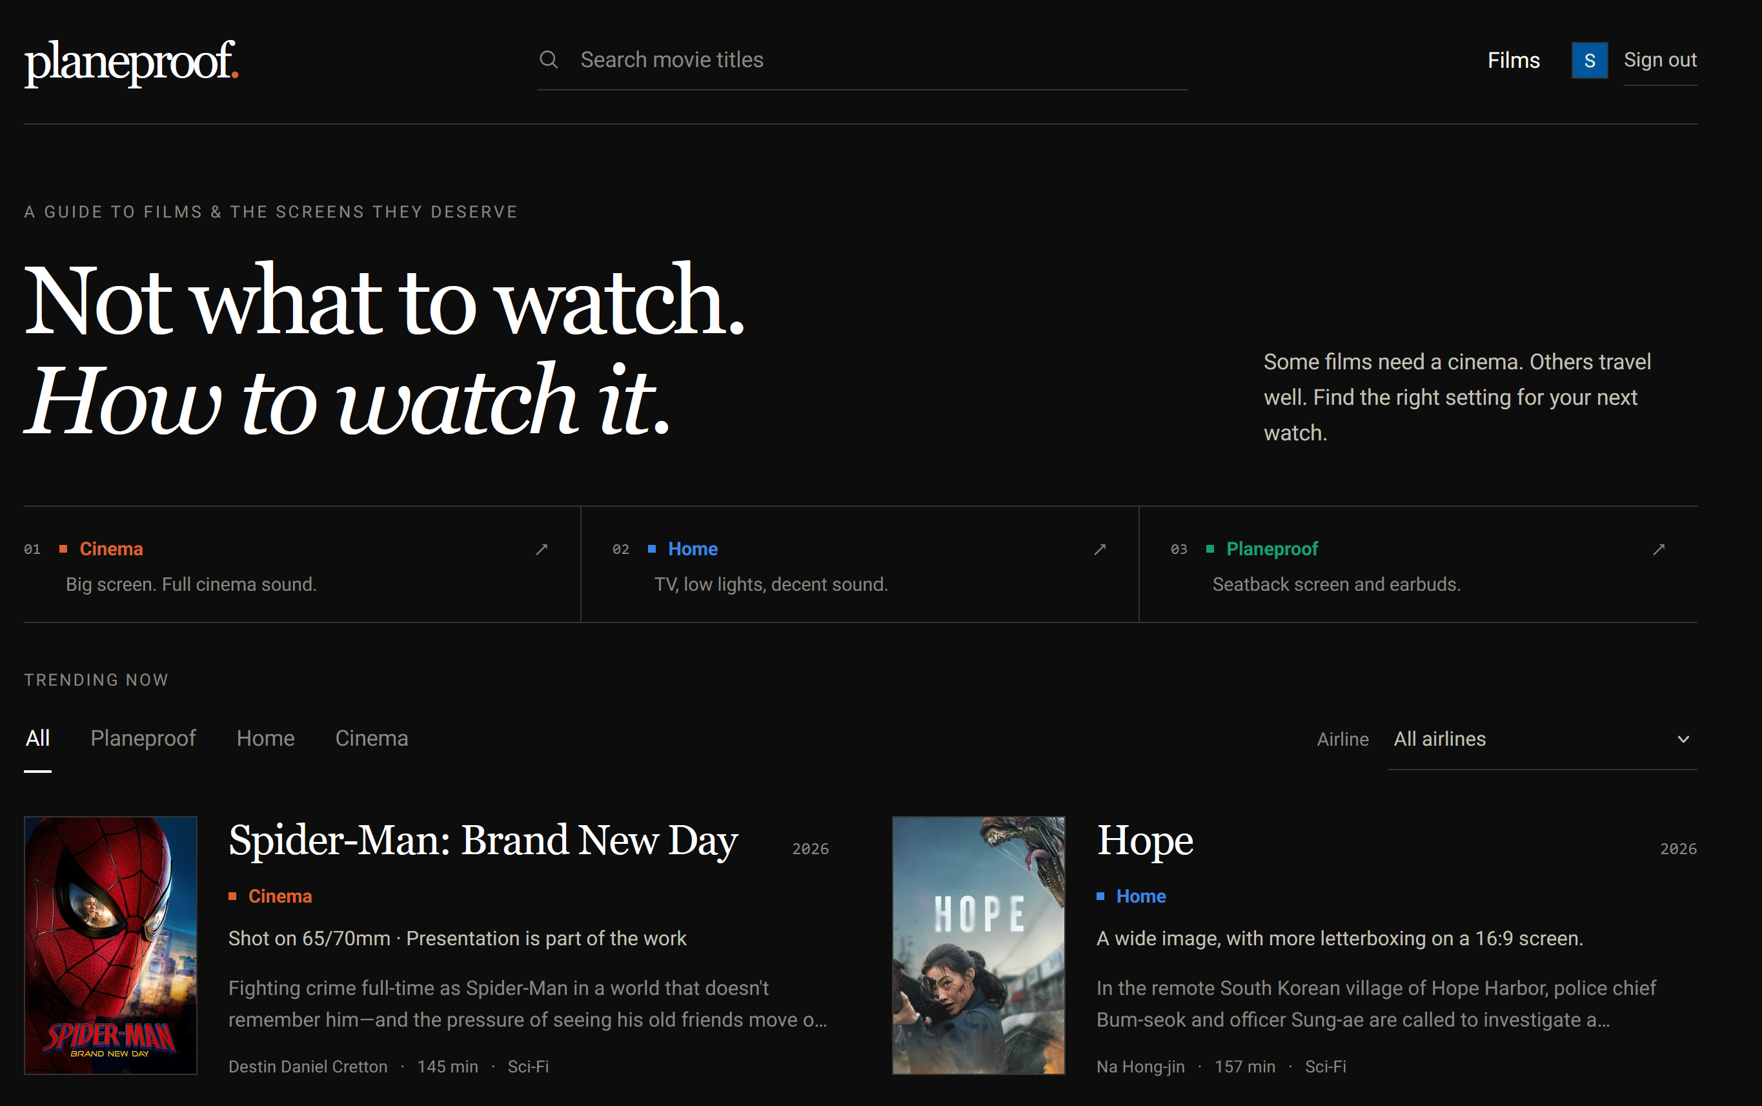Open the Films nav link
The image size is (1762, 1106).
(x=1514, y=60)
